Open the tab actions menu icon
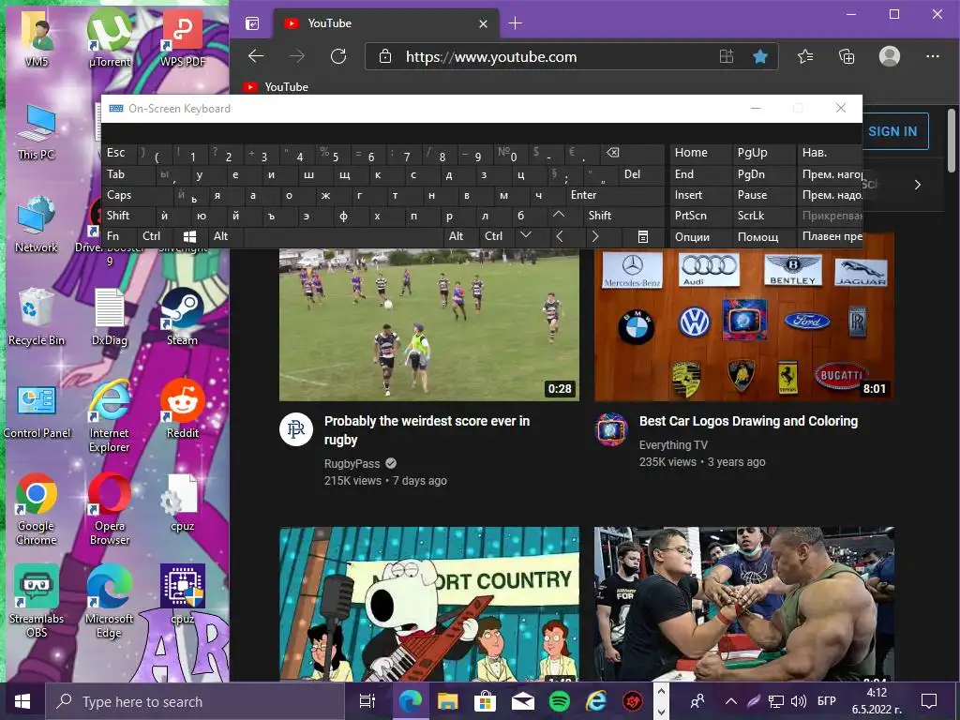 pos(252,23)
